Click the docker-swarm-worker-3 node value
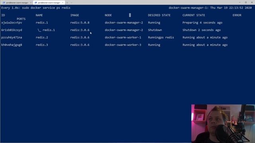This screenshot has height=143, width=255. tap(123, 45)
